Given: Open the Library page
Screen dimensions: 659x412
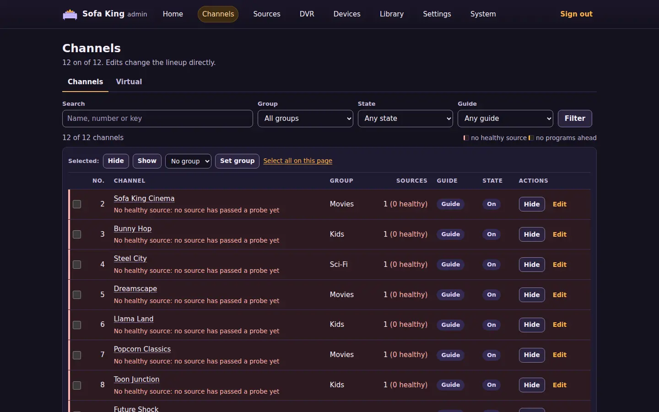Looking at the screenshot, I should [392, 14].
